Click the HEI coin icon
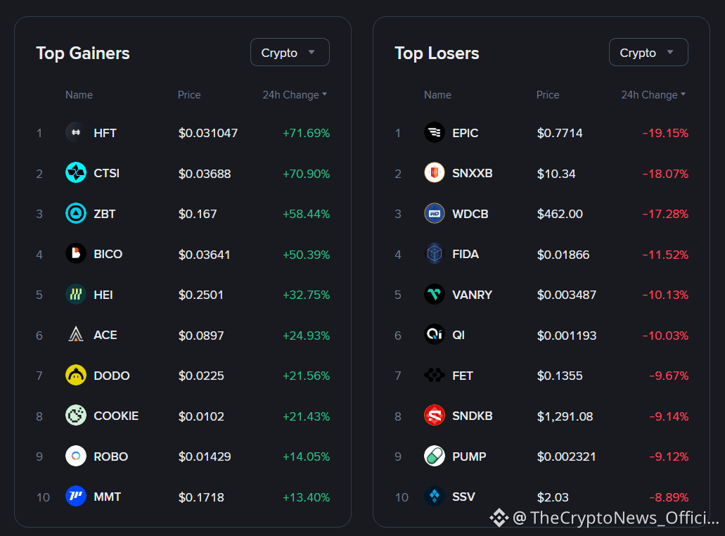This screenshot has width=725, height=536. point(76,295)
